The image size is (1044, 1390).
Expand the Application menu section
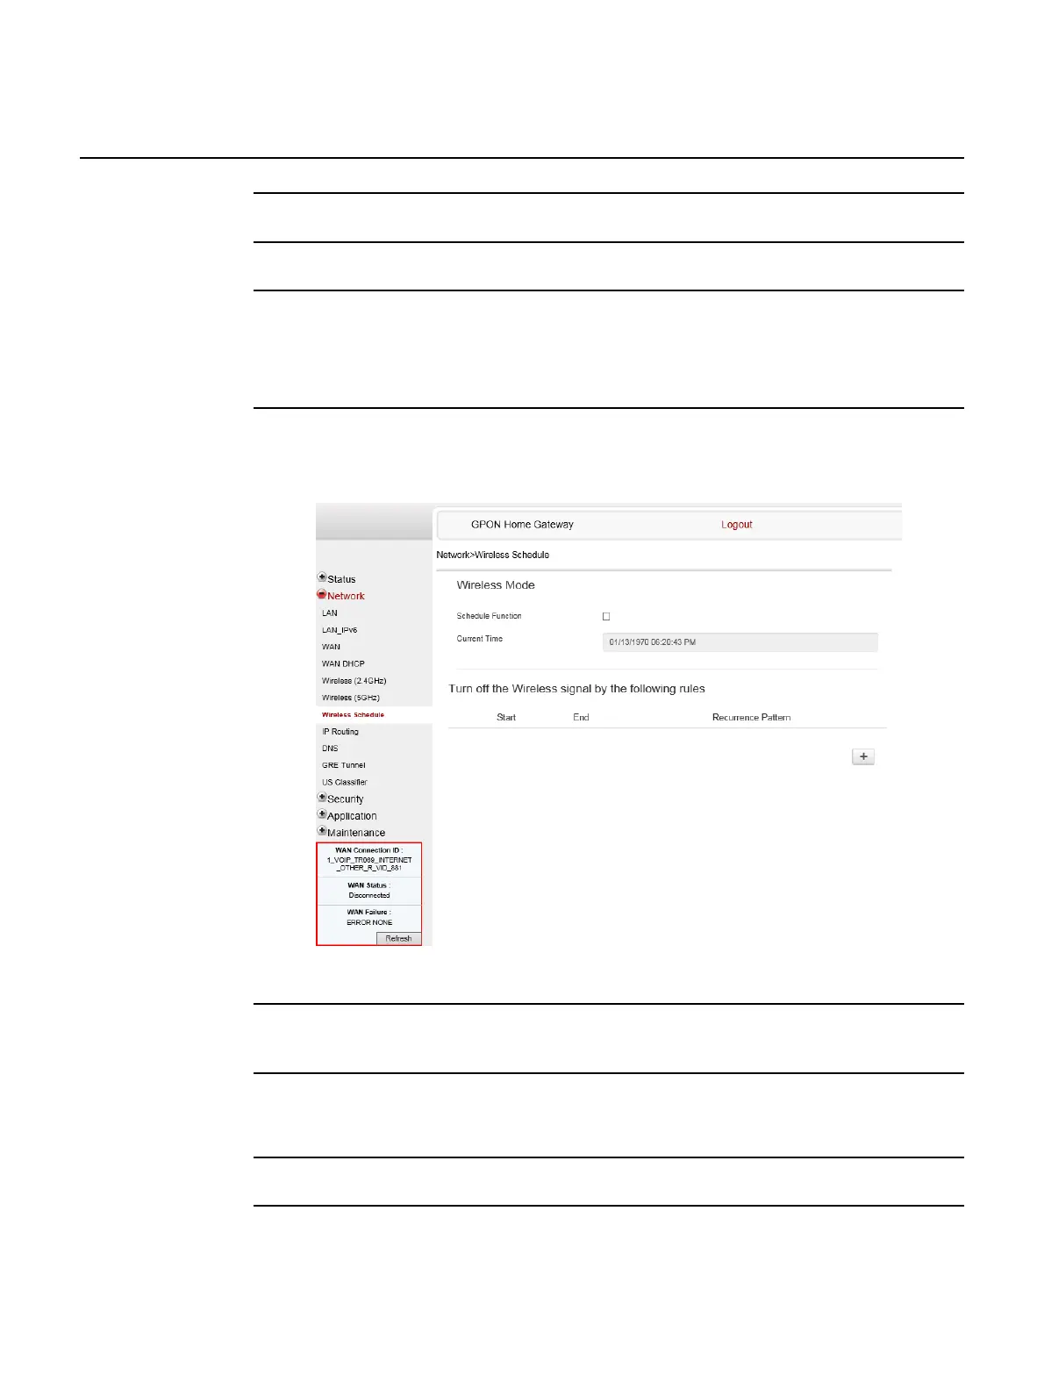[x=347, y=815]
